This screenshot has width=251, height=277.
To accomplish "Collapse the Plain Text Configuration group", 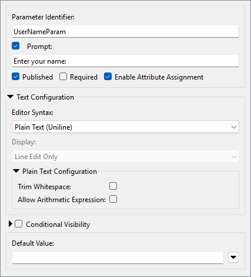I will [x=16, y=171].
